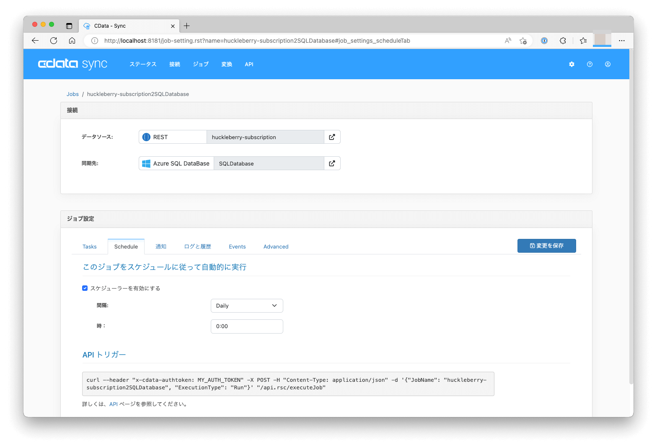
Task: Open the settings gear in the CData header
Action: [572, 64]
